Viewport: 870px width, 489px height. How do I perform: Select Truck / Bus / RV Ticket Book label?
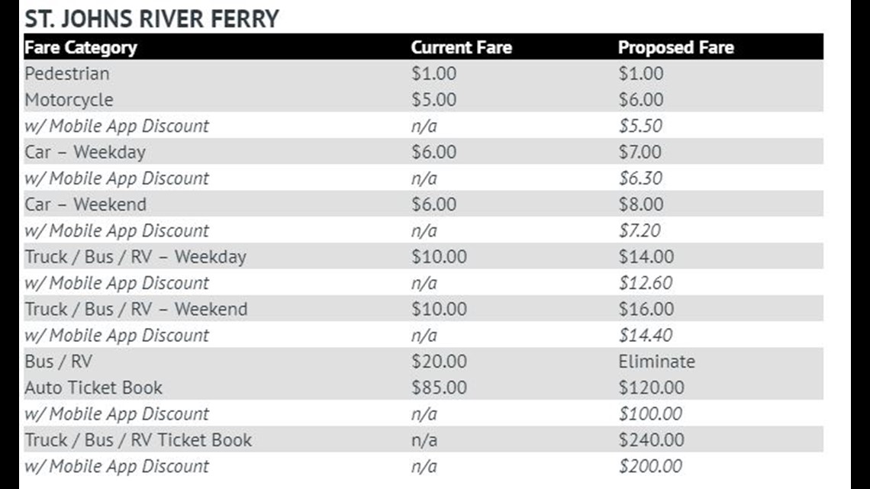[x=138, y=439]
